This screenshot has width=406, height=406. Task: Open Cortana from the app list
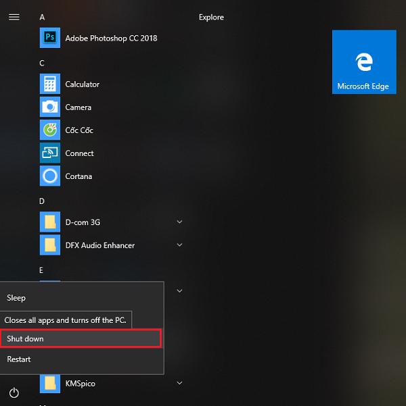pos(78,176)
